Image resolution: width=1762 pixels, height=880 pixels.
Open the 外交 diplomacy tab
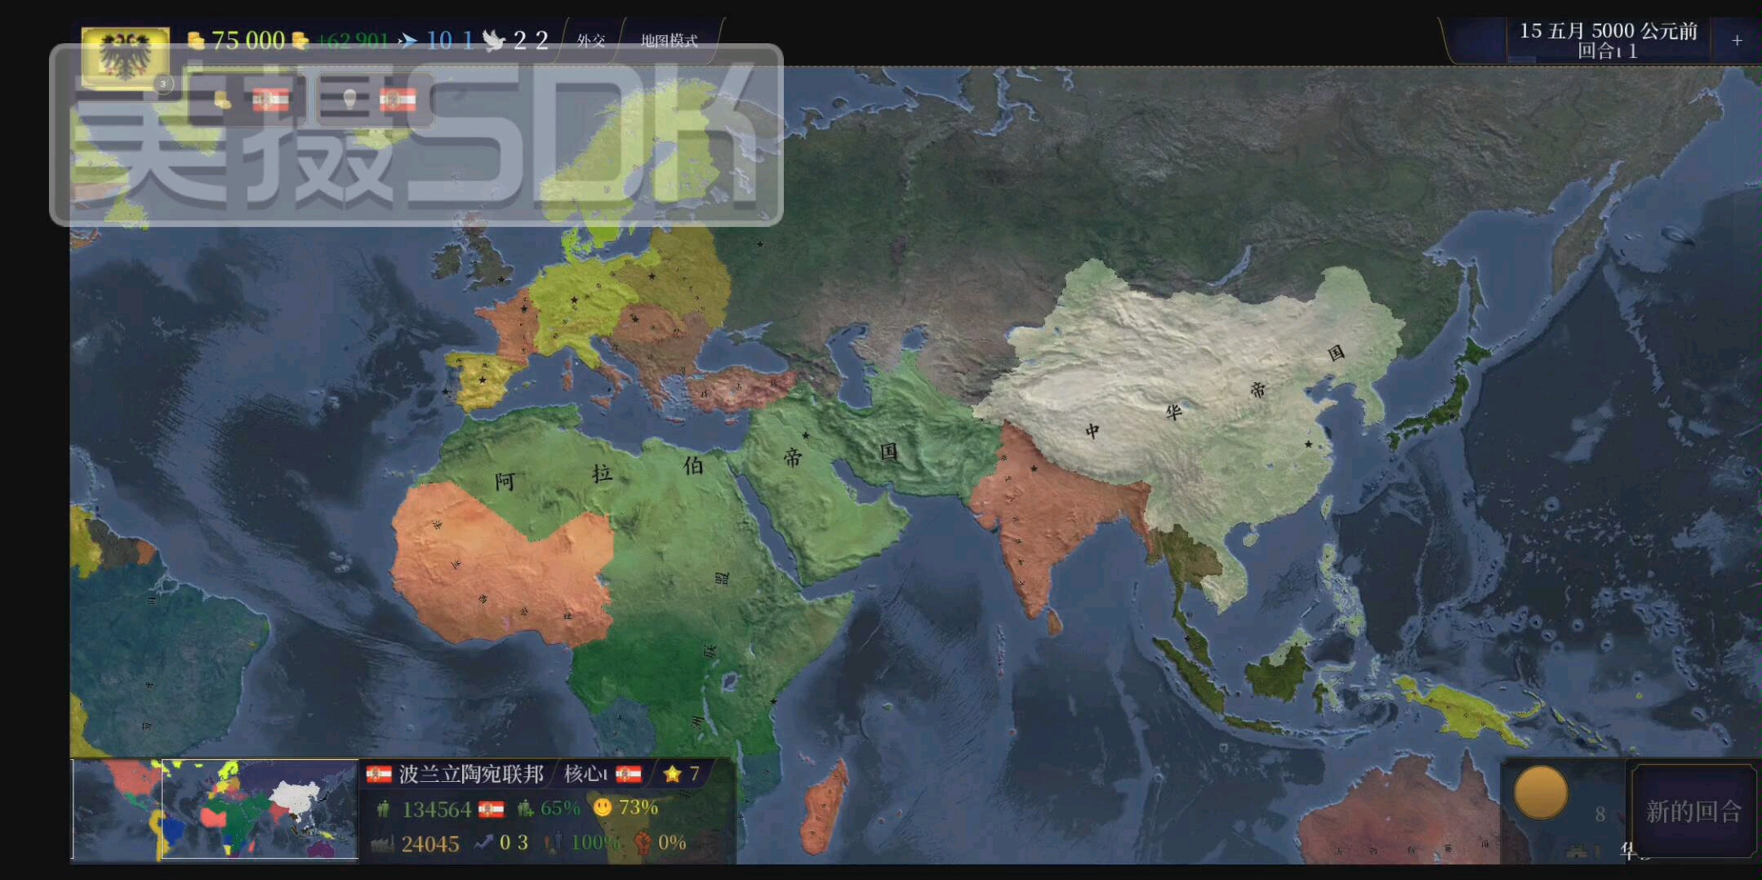tap(591, 40)
